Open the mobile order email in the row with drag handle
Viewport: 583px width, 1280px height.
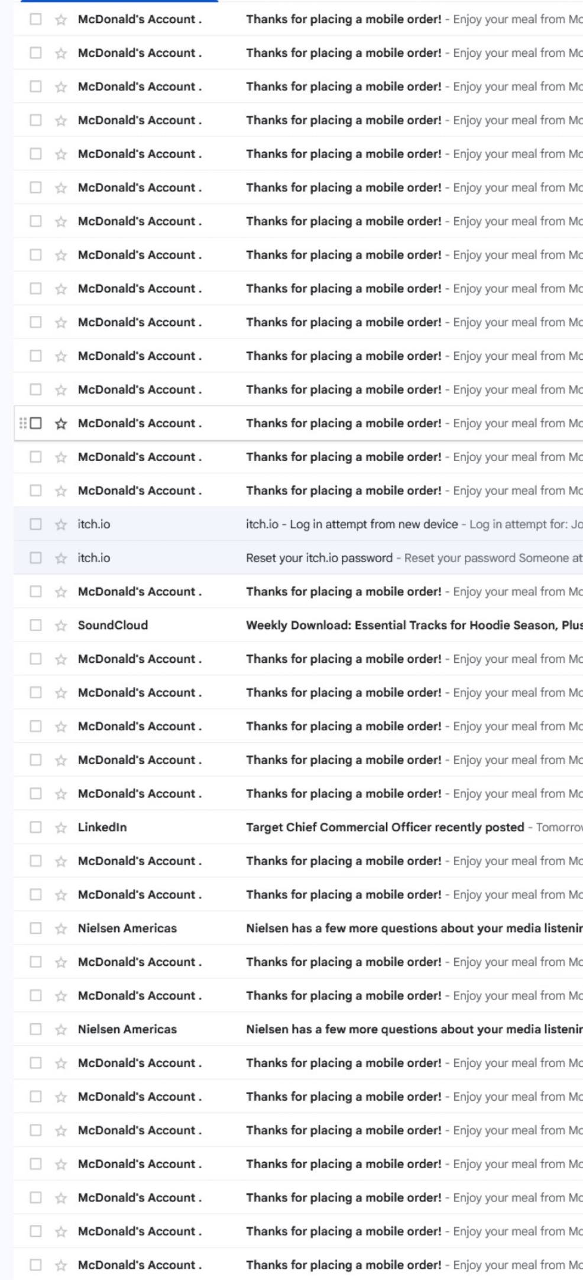(344, 423)
